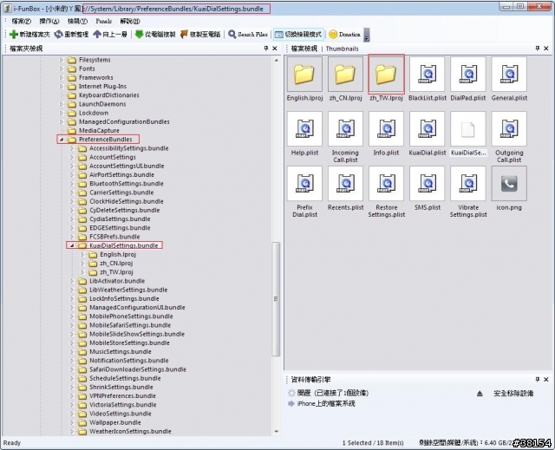The width and height of the screenshot is (555, 450).
Task: Click the orange Copy to PC icon
Action: coord(184,34)
